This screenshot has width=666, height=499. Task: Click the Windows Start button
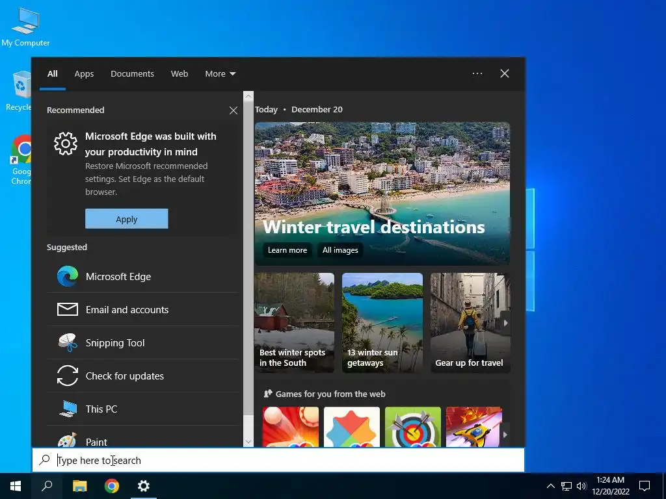coord(16,486)
